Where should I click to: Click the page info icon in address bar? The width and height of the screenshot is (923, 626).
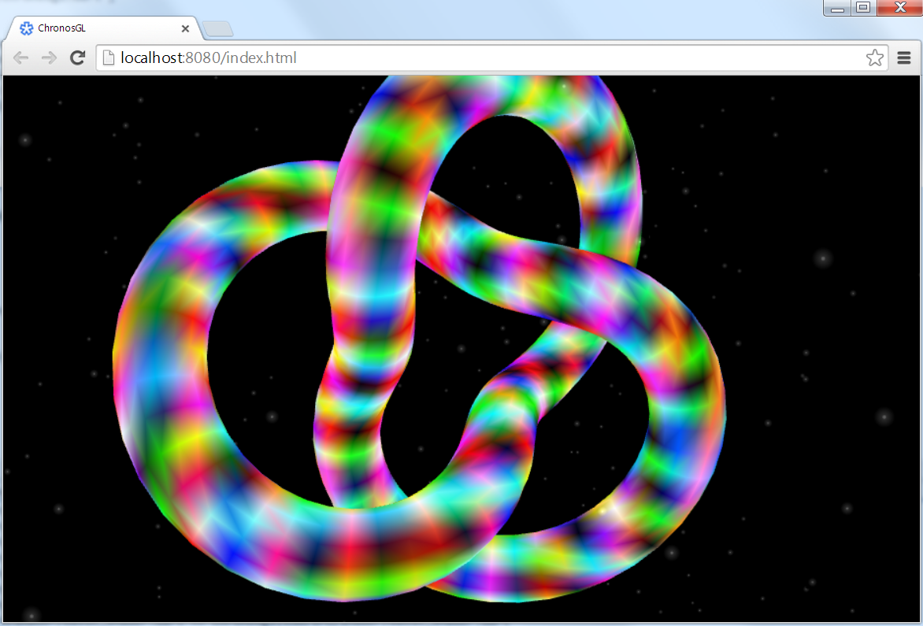click(109, 57)
